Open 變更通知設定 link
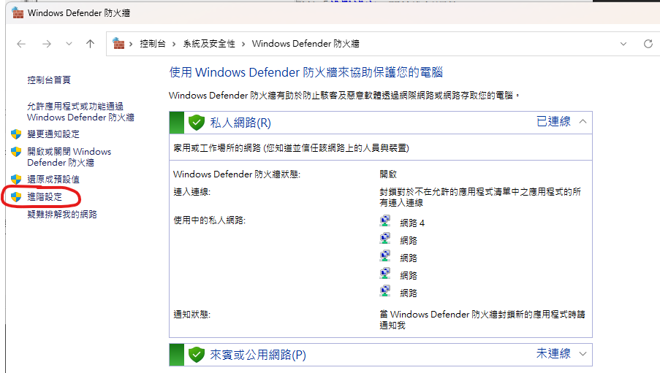 53,134
